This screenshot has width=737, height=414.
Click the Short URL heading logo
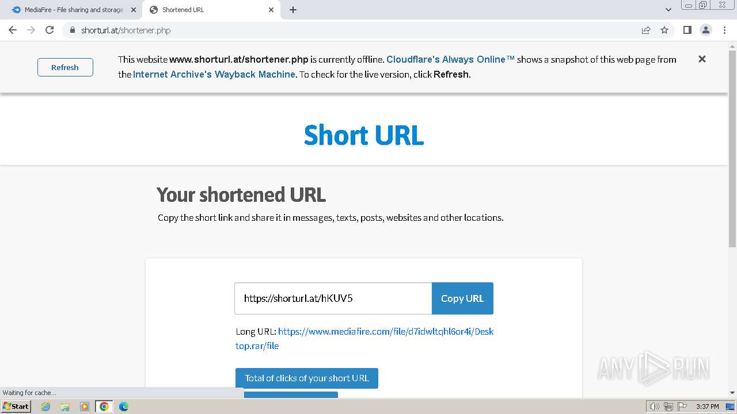364,135
